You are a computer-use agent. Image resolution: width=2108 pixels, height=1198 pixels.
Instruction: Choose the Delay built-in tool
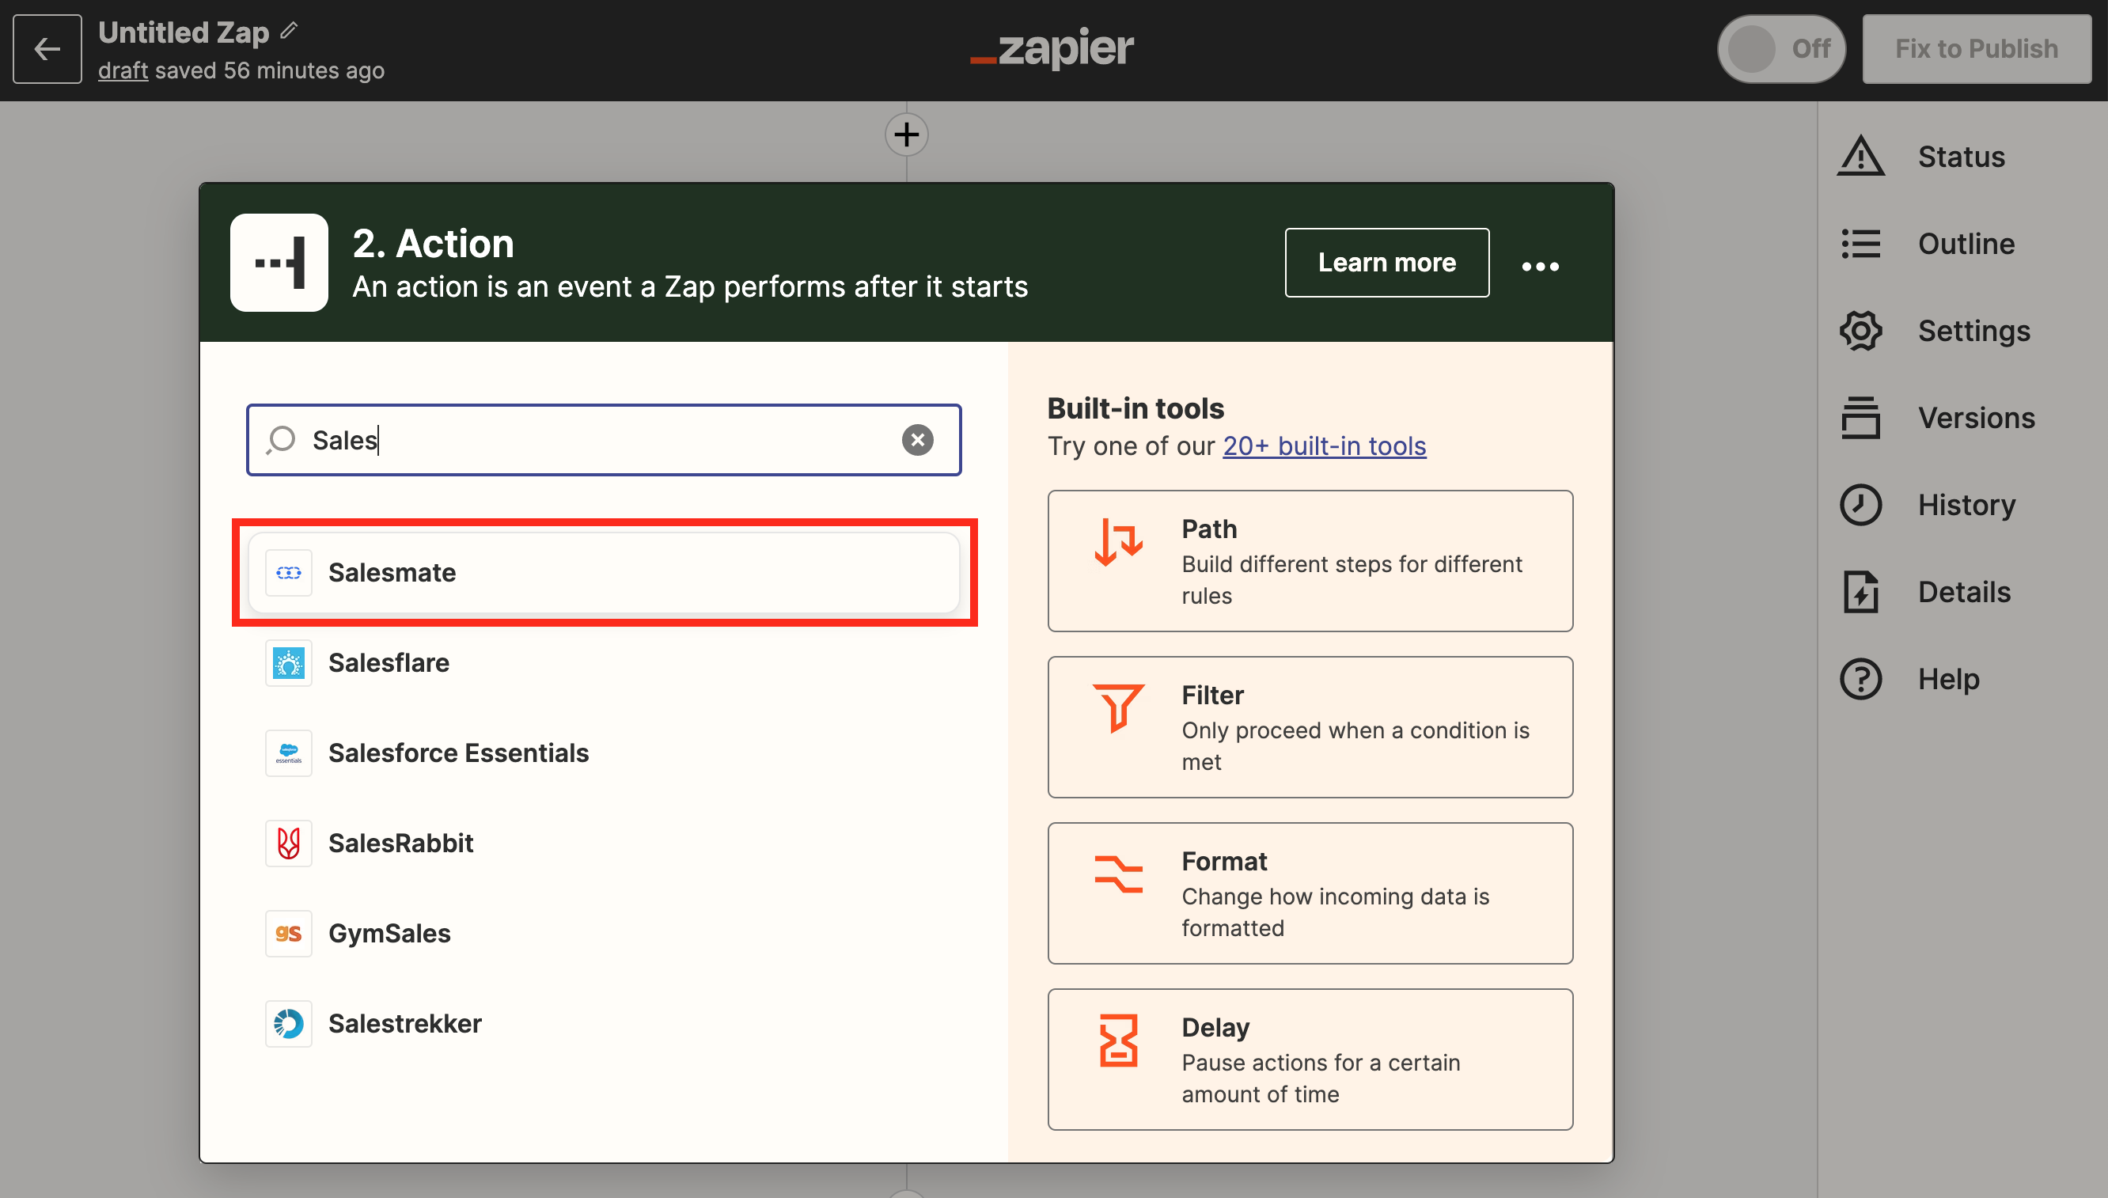click(x=1310, y=1060)
